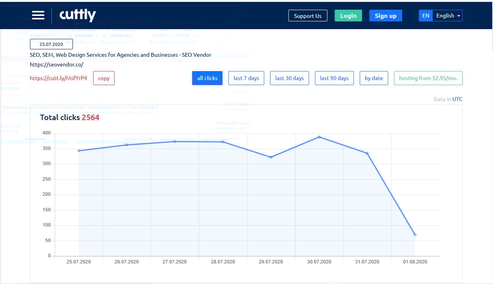
Task: Click the 01.08.2020 chart data point
Action: pos(415,235)
